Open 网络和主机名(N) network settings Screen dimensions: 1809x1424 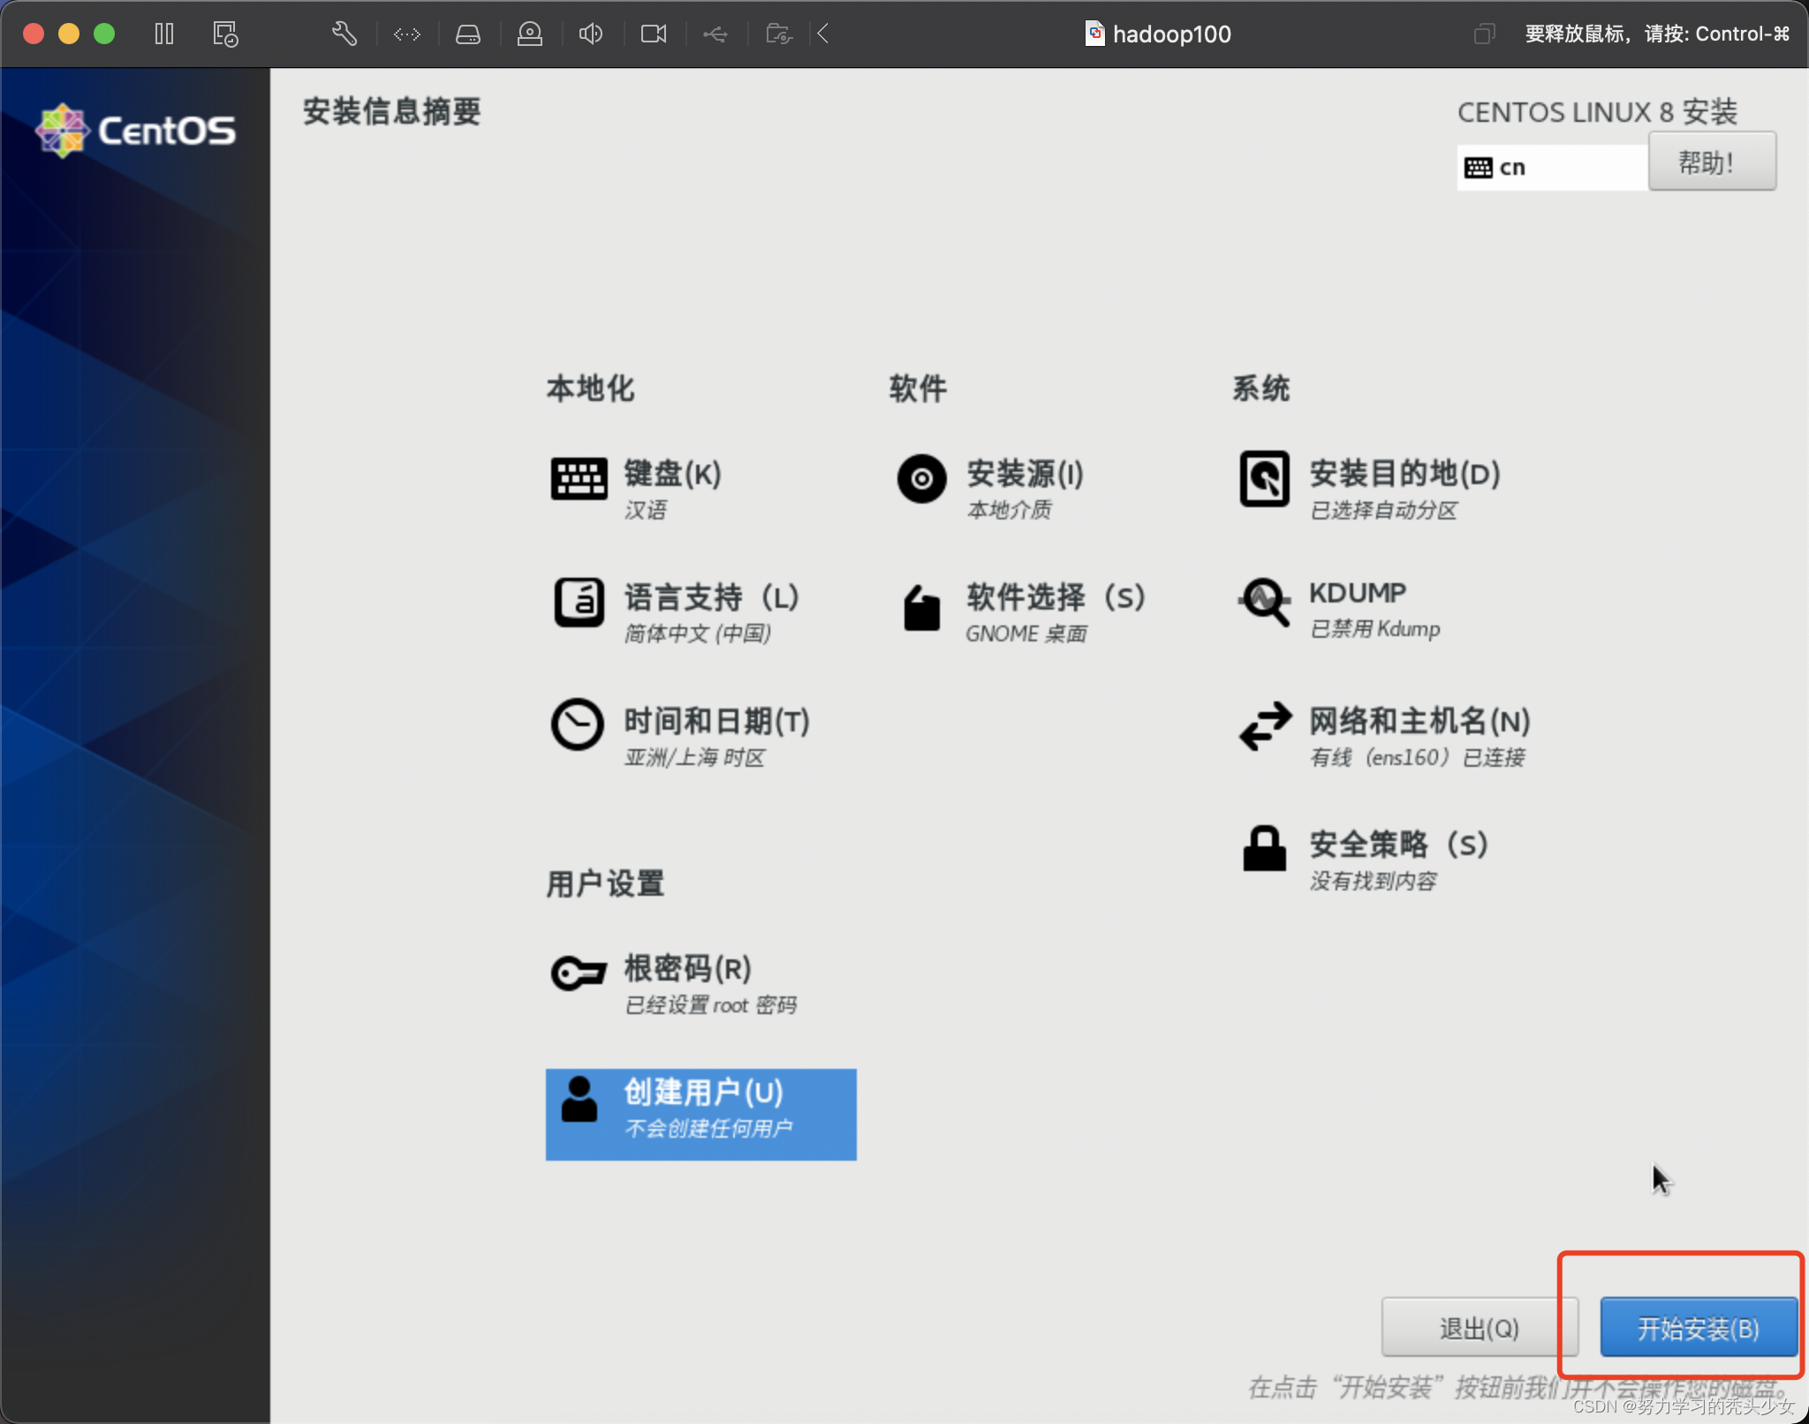[x=1419, y=721]
